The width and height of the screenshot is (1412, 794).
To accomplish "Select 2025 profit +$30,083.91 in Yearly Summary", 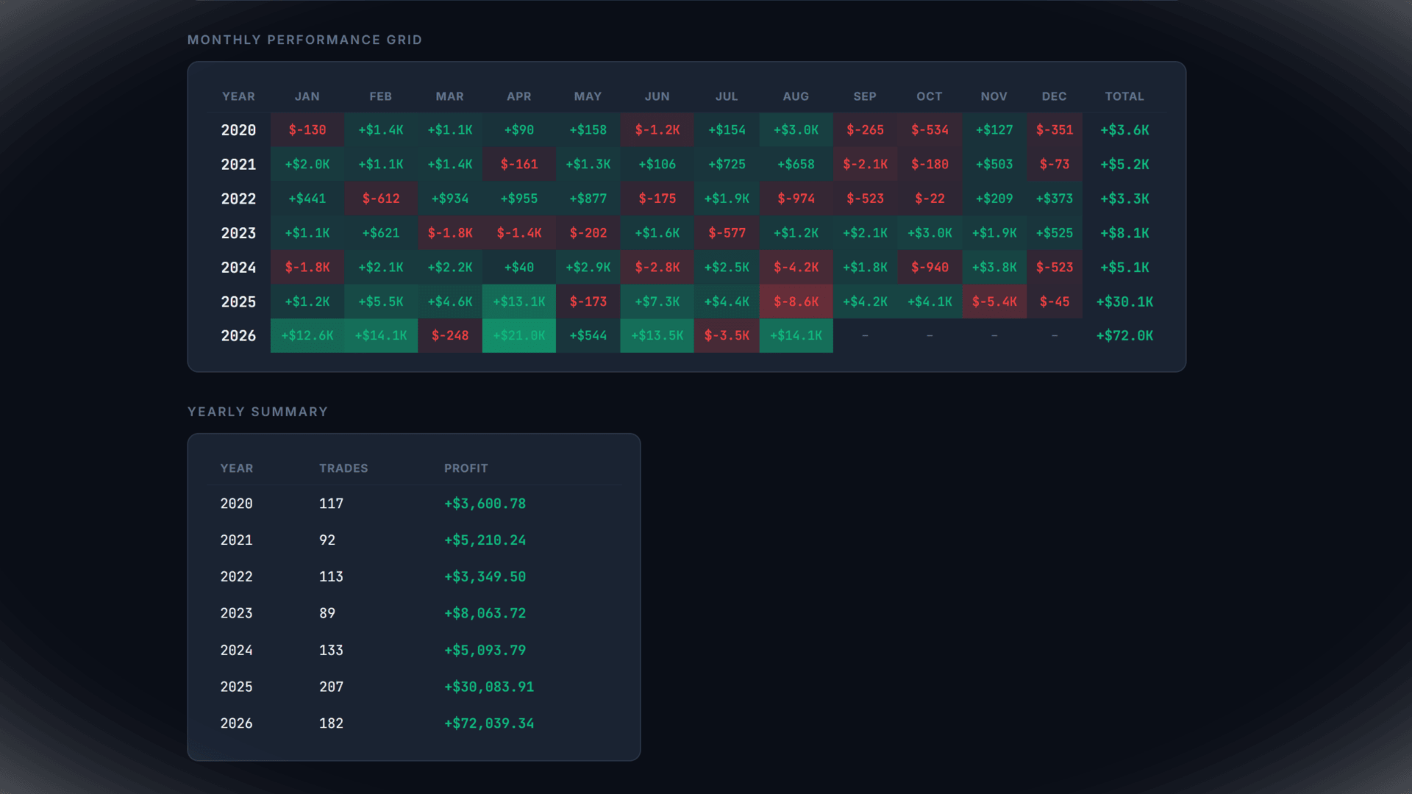I will (x=489, y=687).
